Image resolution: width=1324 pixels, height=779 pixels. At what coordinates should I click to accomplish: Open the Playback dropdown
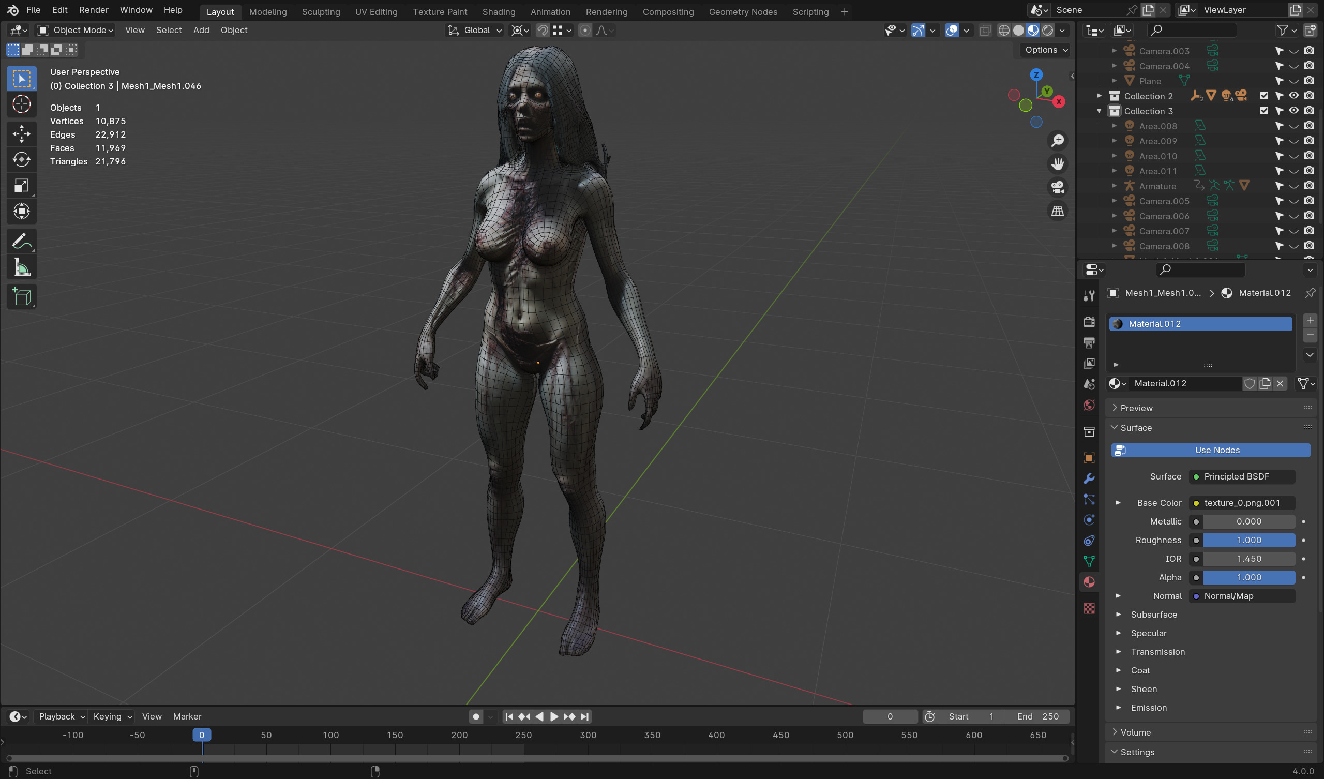click(x=62, y=716)
